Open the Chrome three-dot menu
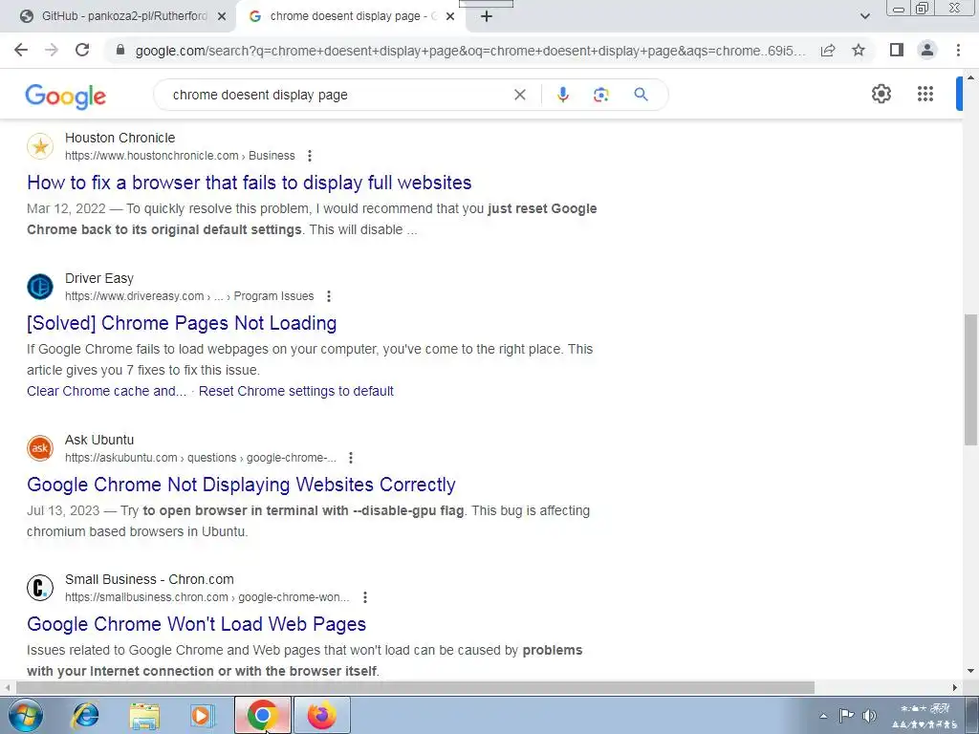 (x=958, y=50)
